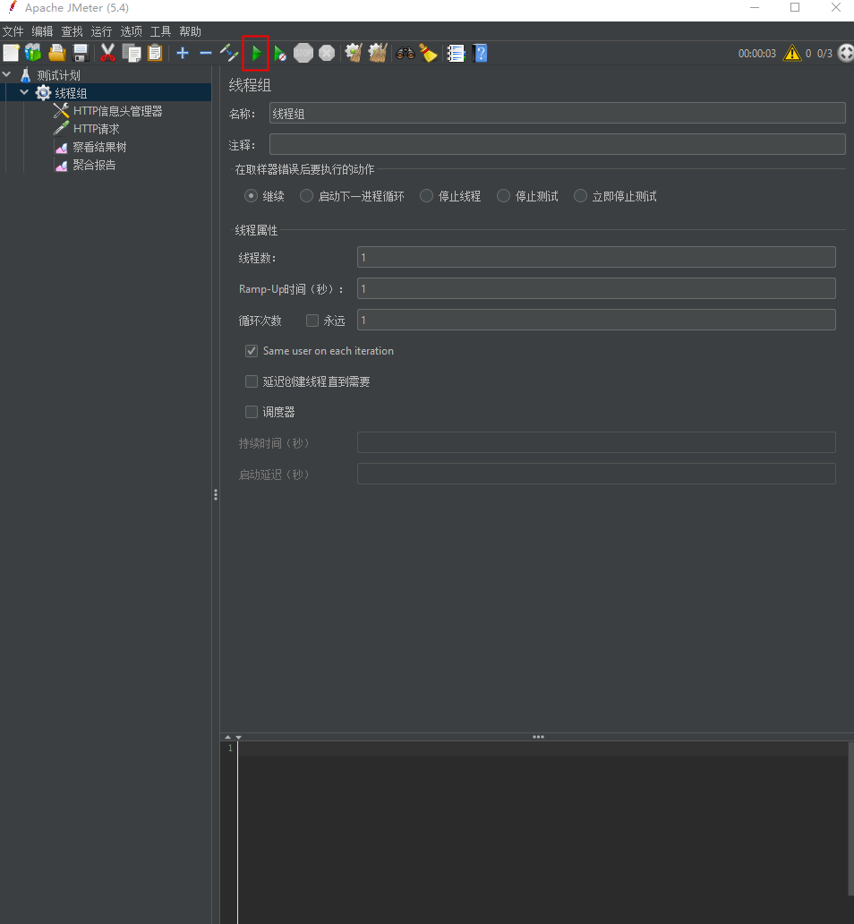Select the 停止测试 radio button
The image size is (854, 924).
[503, 196]
